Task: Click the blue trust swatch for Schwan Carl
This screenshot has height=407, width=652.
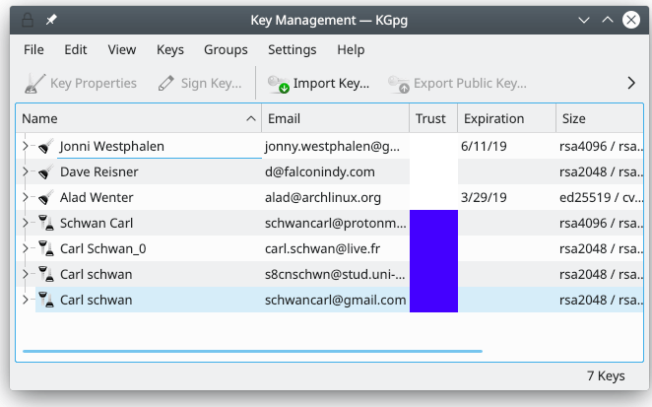Action: tap(433, 223)
